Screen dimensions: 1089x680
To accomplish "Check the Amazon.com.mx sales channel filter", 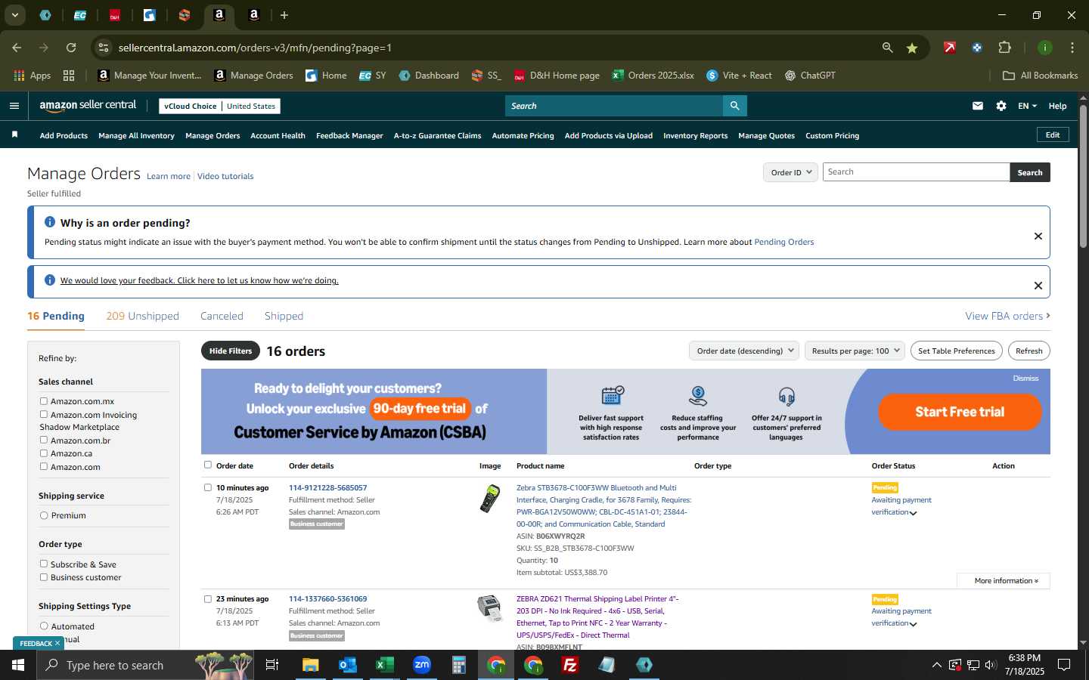I will point(44,401).
